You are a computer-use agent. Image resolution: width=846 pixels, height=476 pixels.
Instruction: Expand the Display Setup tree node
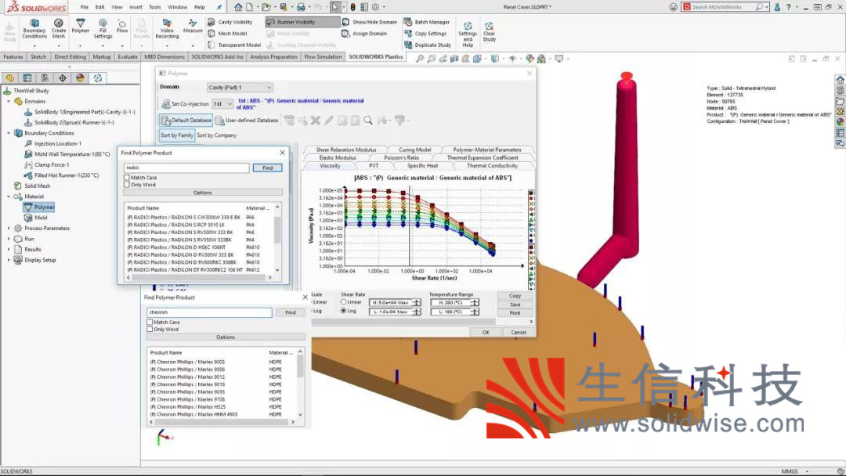[x=9, y=260]
